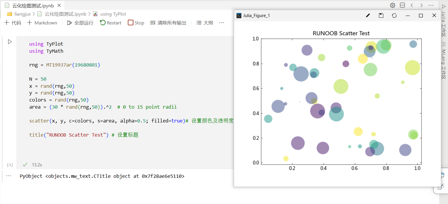Click 全部运行 to run all cells
This screenshot has height=204, width=448.
tap(80, 23)
